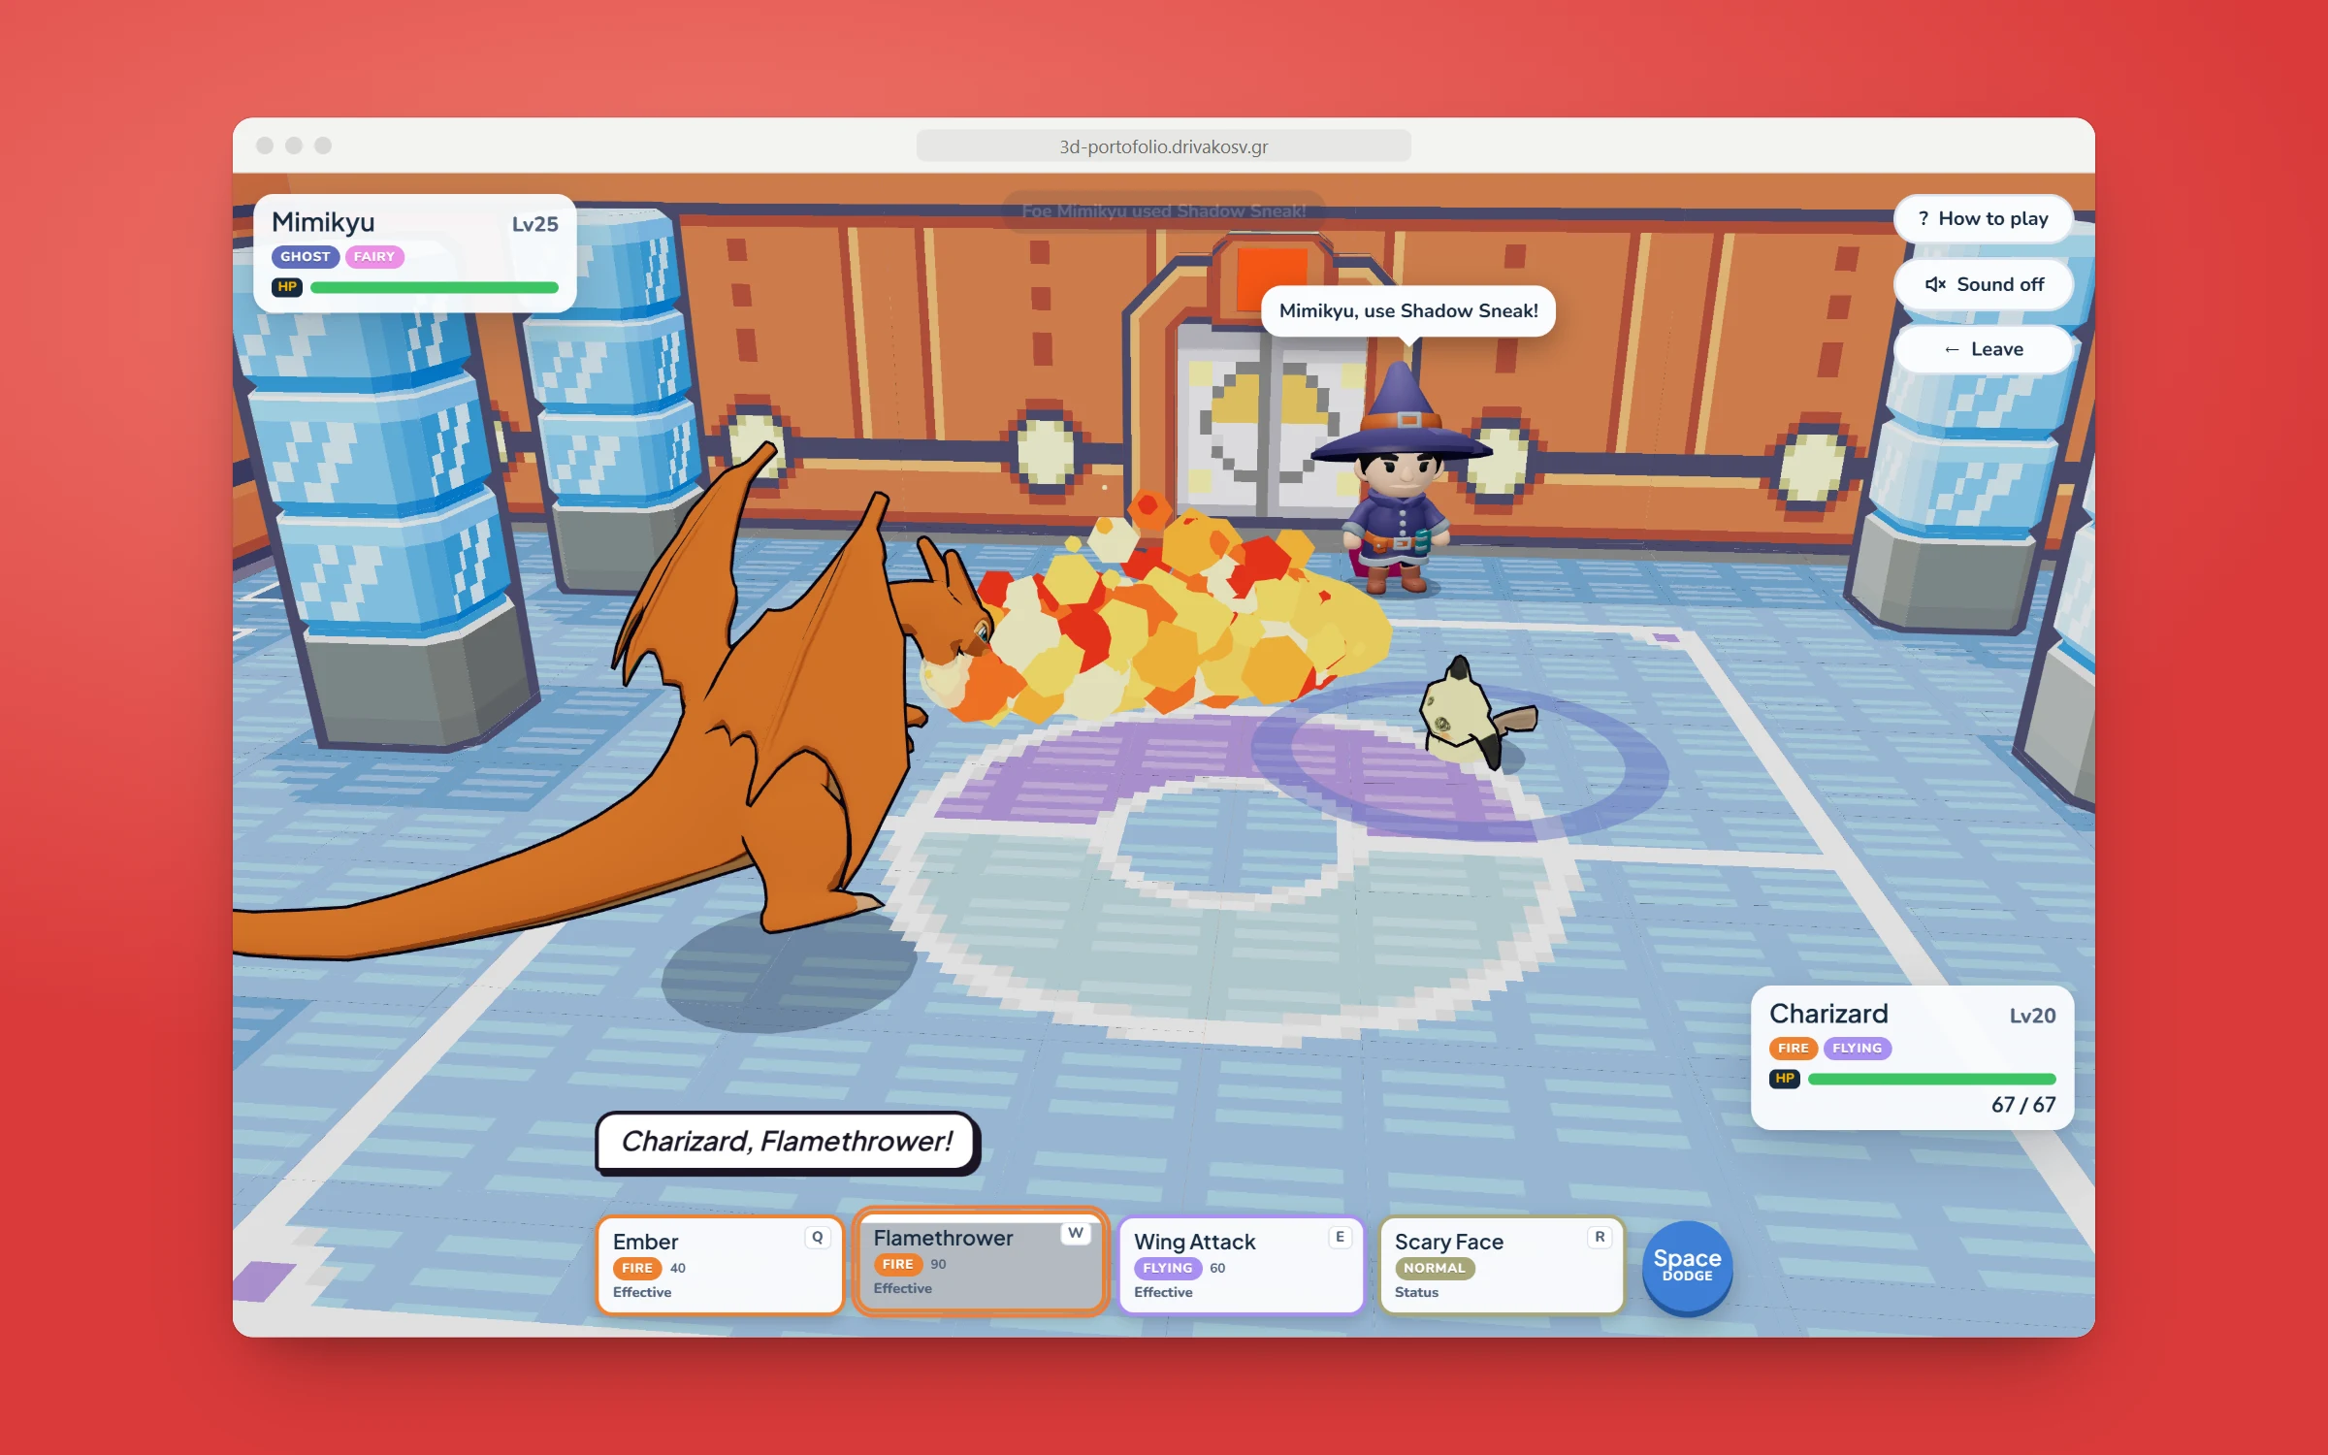The width and height of the screenshot is (2328, 1455).
Task: Open the How to play help
Action: pos(1983,219)
